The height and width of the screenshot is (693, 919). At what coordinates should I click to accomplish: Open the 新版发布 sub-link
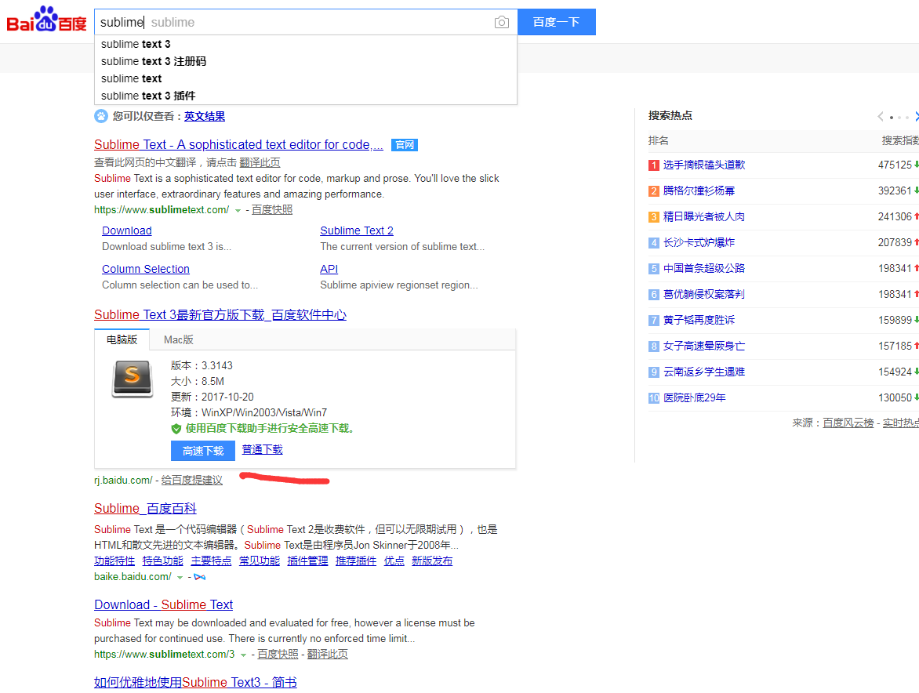[x=432, y=561]
